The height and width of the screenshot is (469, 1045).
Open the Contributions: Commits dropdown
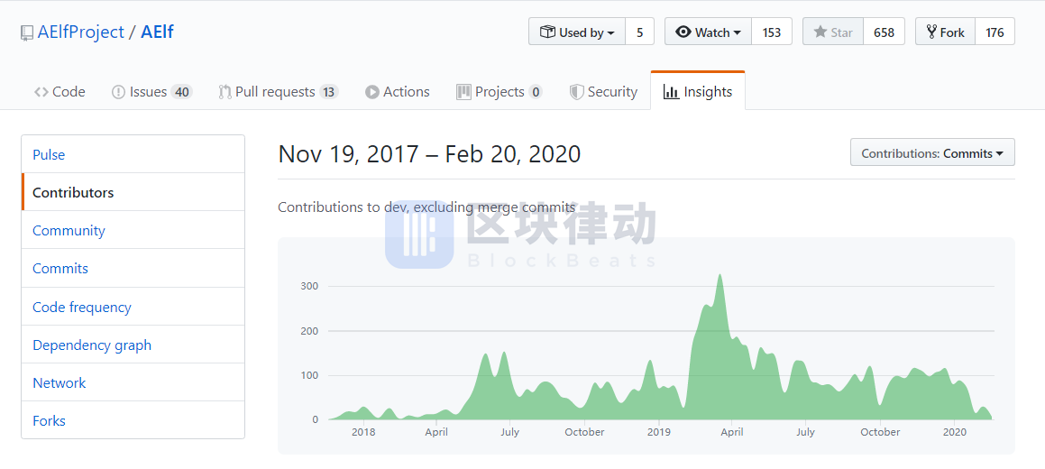click(x=932, y=152)
